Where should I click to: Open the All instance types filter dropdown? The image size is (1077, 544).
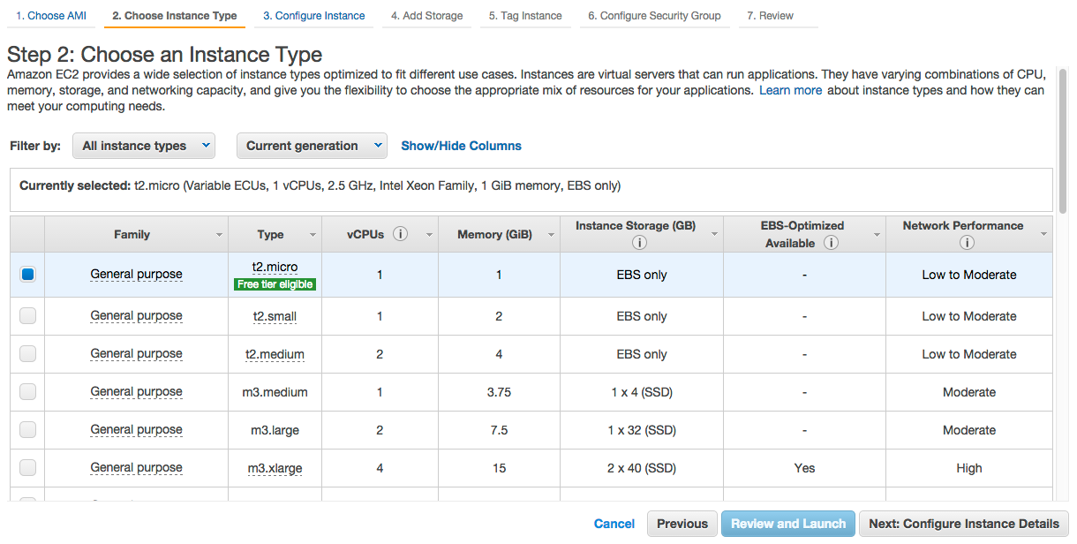[x=144, y=146]
